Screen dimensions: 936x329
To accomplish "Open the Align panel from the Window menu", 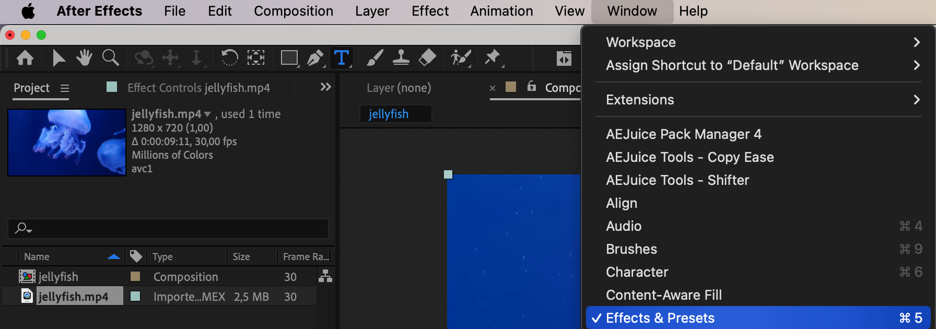I will pos(758,203).
